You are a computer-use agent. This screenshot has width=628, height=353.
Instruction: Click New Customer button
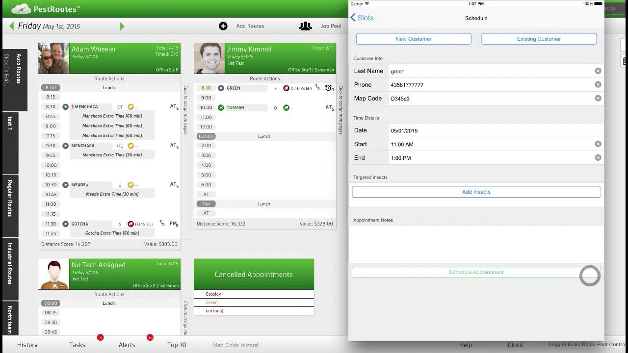pyautogui.click(x=414, y=39)
